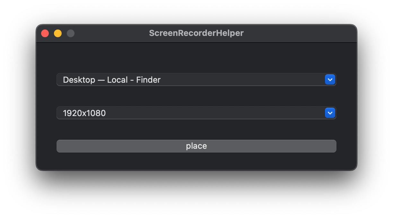This screenshot has width=393, height=218.
Task: Click the blue chevron beside 1920x1080
Action: point(330,113)
